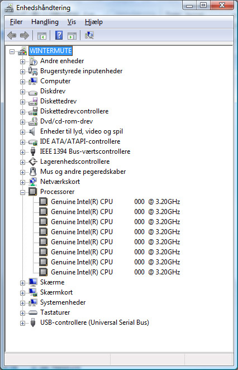Image resolution: width=238 pixels, height=370 pixels.
Task: Select the first Genuine Intel(R) CPU entry
Action: (116, 202)
